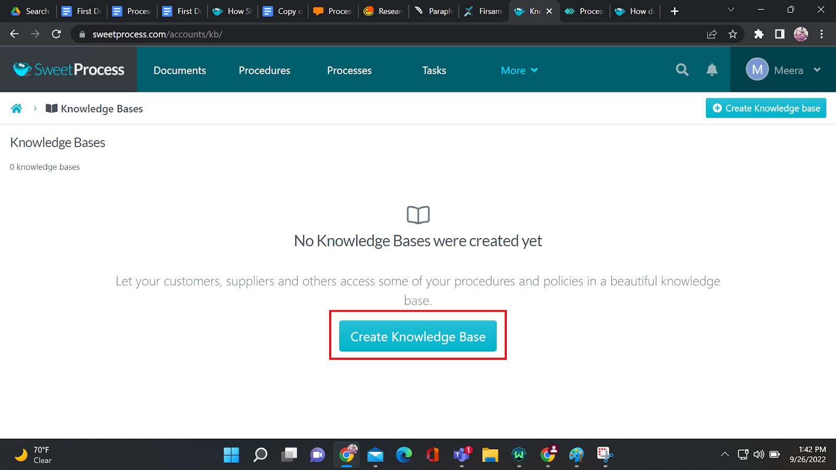
Task: Click the browser forward arrow
Action: point(35,34)
